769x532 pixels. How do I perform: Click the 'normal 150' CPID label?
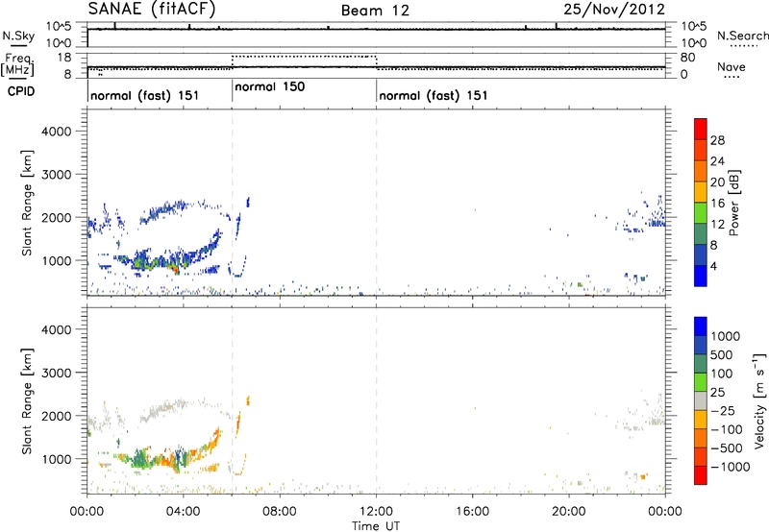[x=270, y=87]
